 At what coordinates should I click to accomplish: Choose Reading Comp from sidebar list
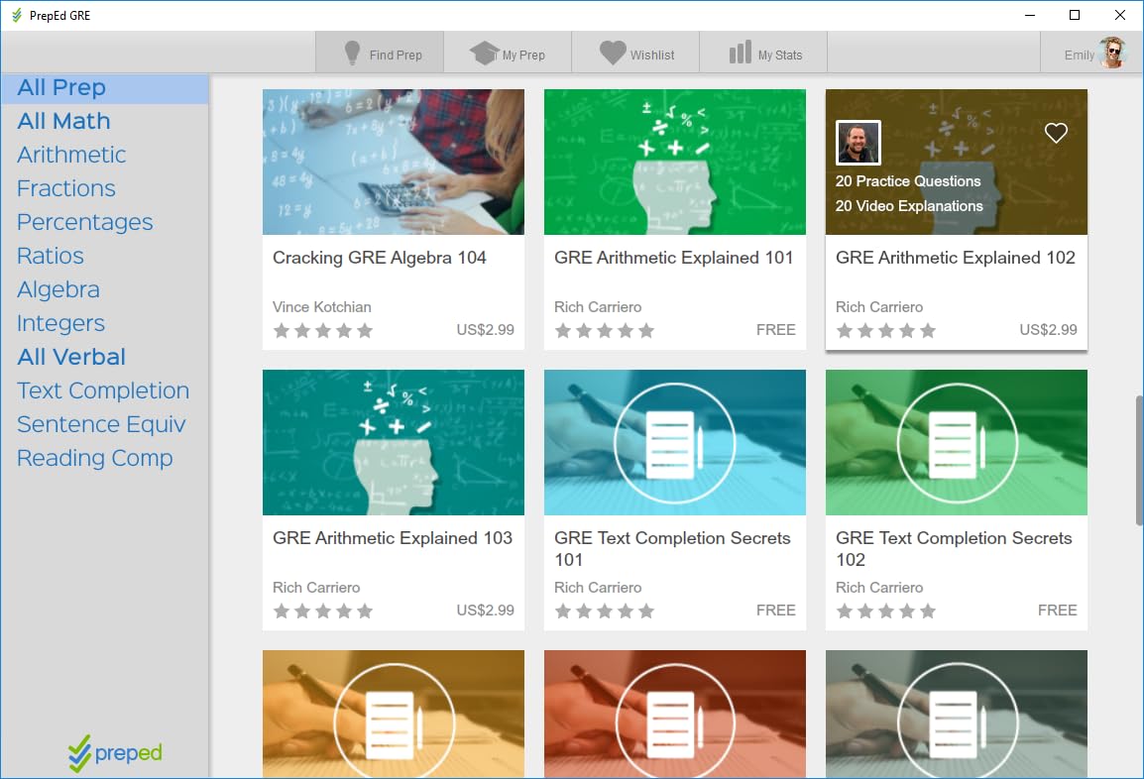click(x=95, y=458)
